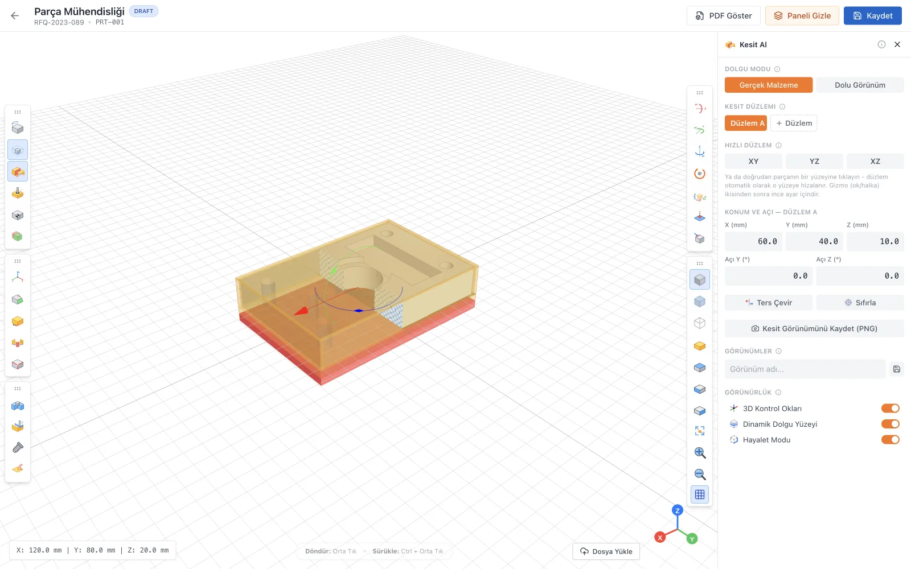Image resolution: width=911 pixels, height=569 pixels.
Task: Click the Sıfırla reset button
Action: click(x=860, y=303)
